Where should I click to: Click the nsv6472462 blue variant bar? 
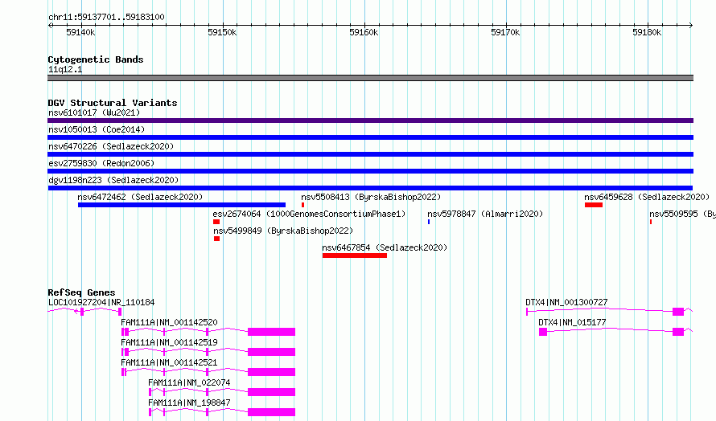click(x=182, y=205)
